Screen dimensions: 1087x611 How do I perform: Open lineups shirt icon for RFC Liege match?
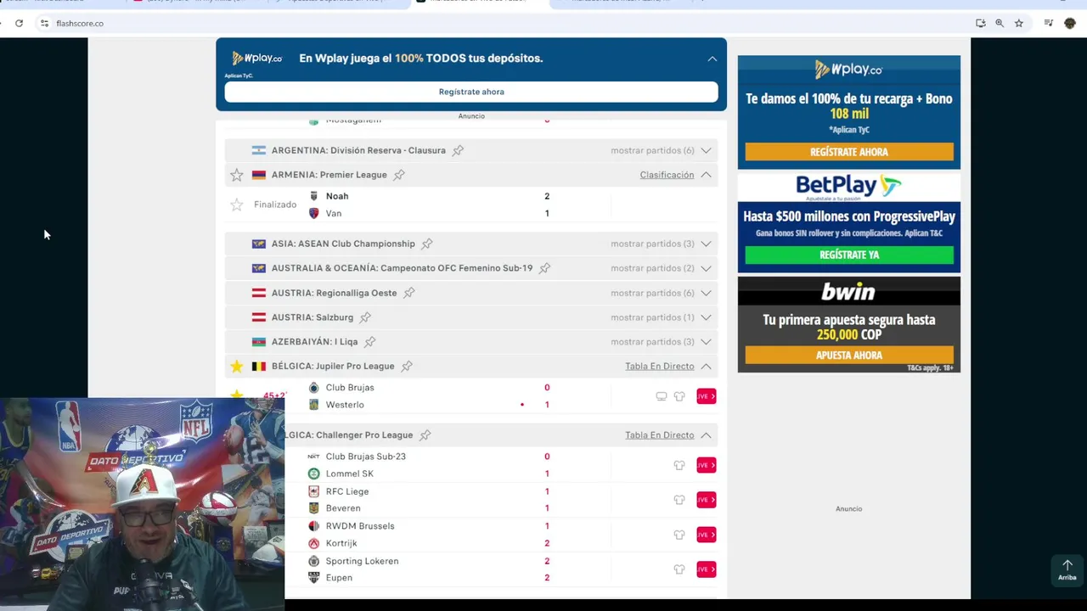coord(679,500)
